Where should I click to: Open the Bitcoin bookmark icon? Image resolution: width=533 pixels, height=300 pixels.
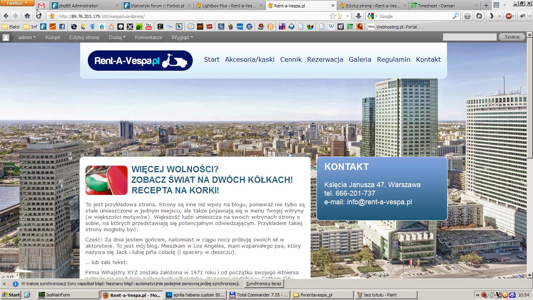(x=270, y=27)
